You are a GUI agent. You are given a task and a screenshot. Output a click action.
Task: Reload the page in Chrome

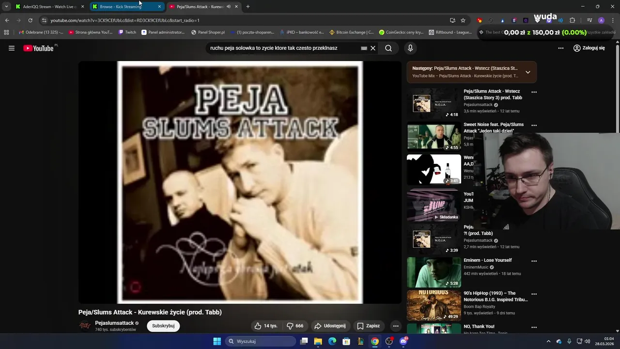[x=30, y=20]
